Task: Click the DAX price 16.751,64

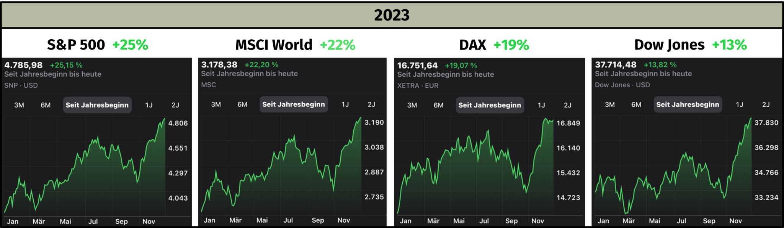Action: tap(417, 66)
